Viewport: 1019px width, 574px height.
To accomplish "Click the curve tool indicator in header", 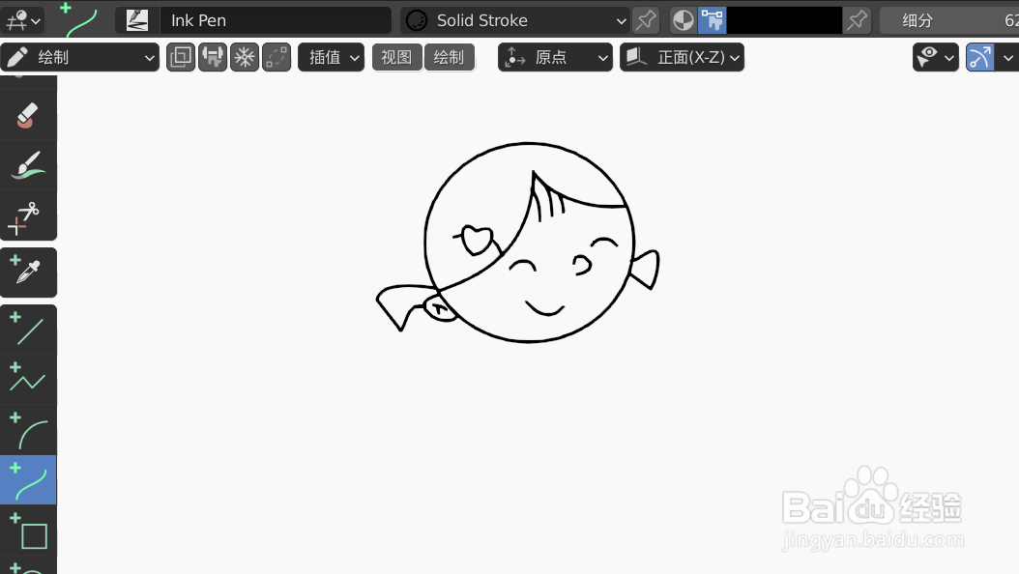I will (x=79, y=19).
